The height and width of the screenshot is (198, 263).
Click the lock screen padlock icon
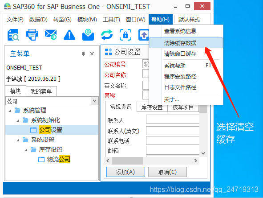(125, 35)
